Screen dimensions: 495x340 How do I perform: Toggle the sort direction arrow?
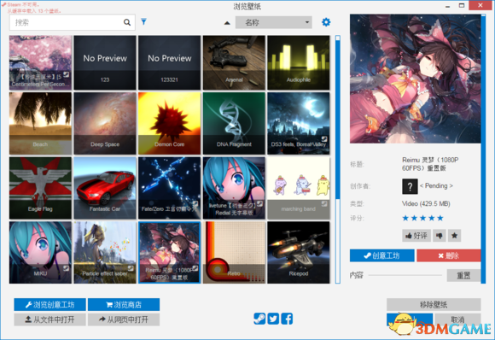[227, 23]
